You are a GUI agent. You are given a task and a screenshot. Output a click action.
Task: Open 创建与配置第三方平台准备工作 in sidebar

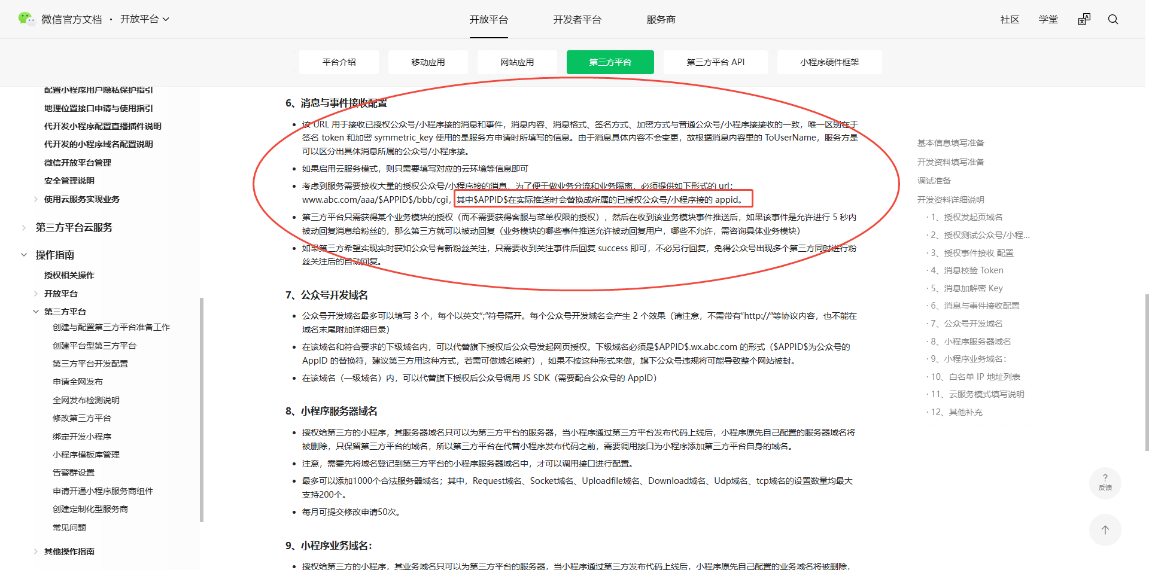[x=111, y=327]
